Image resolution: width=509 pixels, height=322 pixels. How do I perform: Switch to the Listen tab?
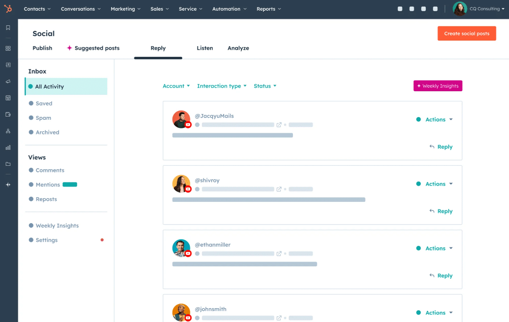[205, 48]
